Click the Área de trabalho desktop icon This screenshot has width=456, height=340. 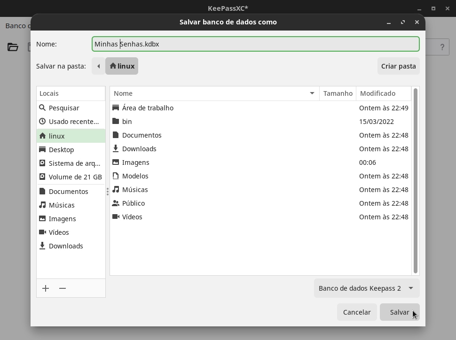tap(116, 108)
